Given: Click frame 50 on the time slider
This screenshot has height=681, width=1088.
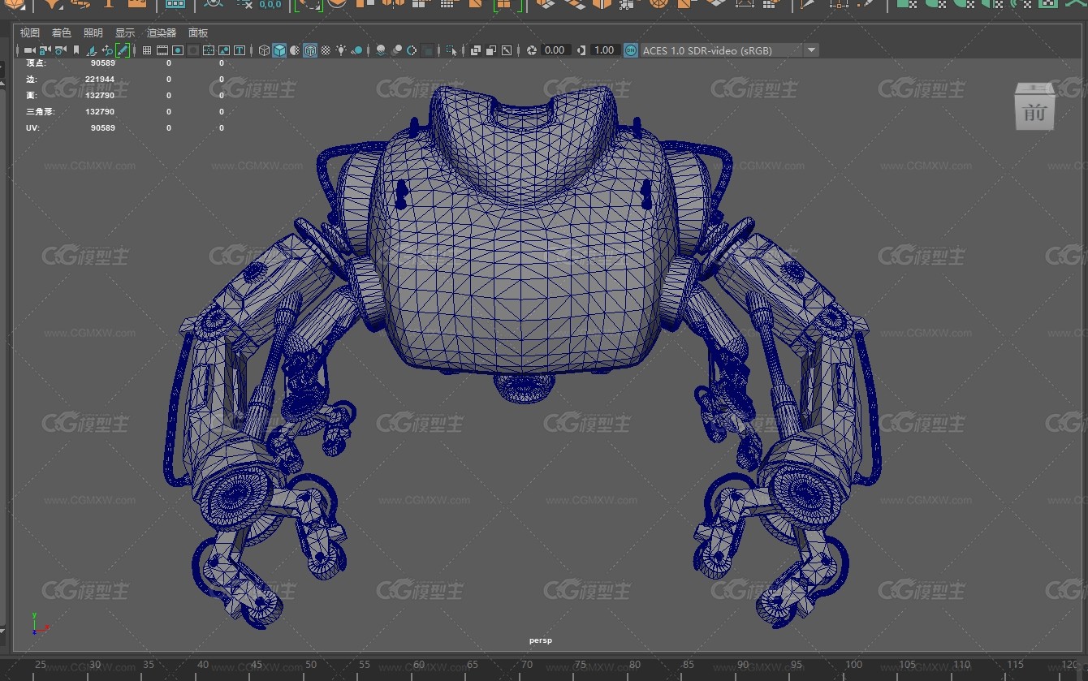Looking at the screenshot, I should click(310, 665).
